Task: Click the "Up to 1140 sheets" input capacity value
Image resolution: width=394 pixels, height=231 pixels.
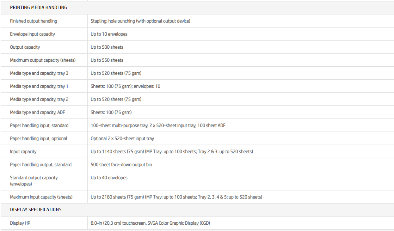Action: pyautogui.click(x=172, y=152)
